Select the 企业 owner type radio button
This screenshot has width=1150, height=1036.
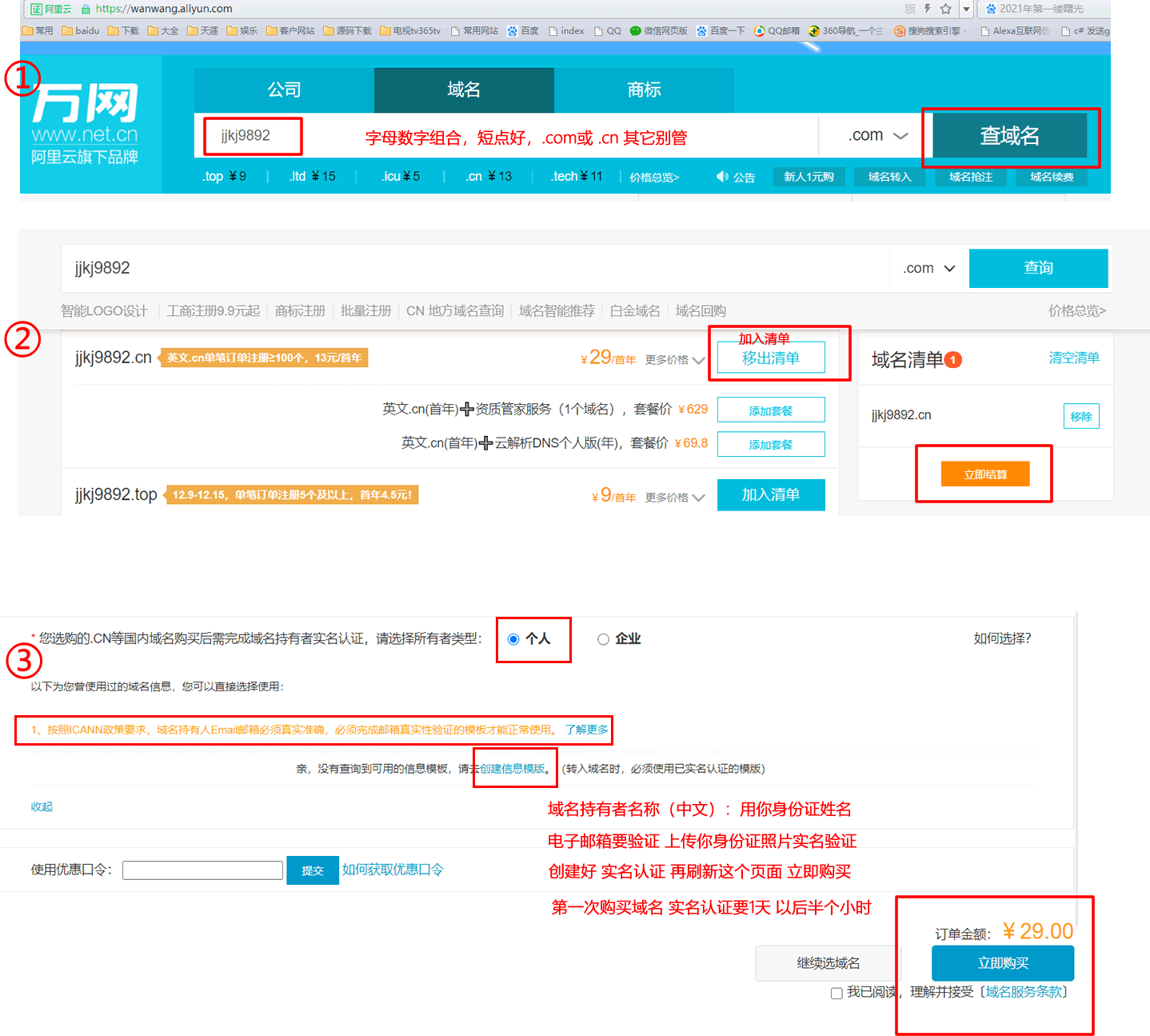coord(603,639)
